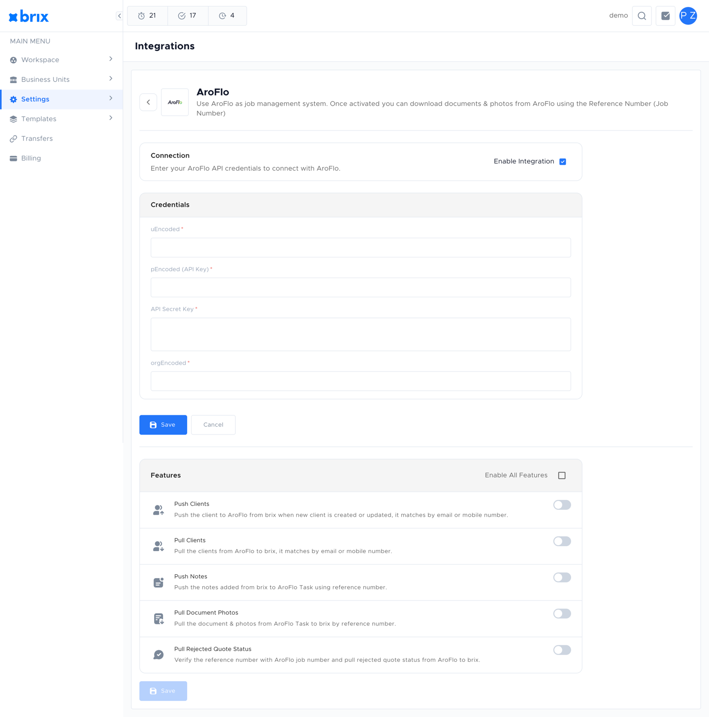Click the Integrations page heading
The height and width of the screenshot is (717, 709).
pos(165,46)
